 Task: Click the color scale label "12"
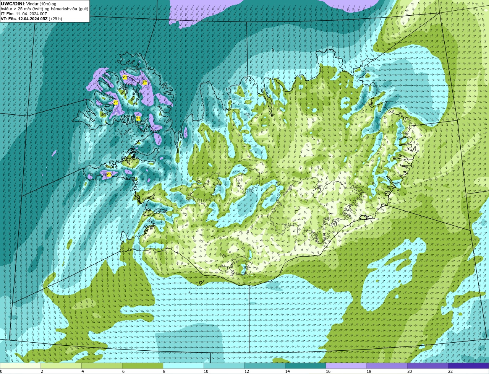point(247,371)
